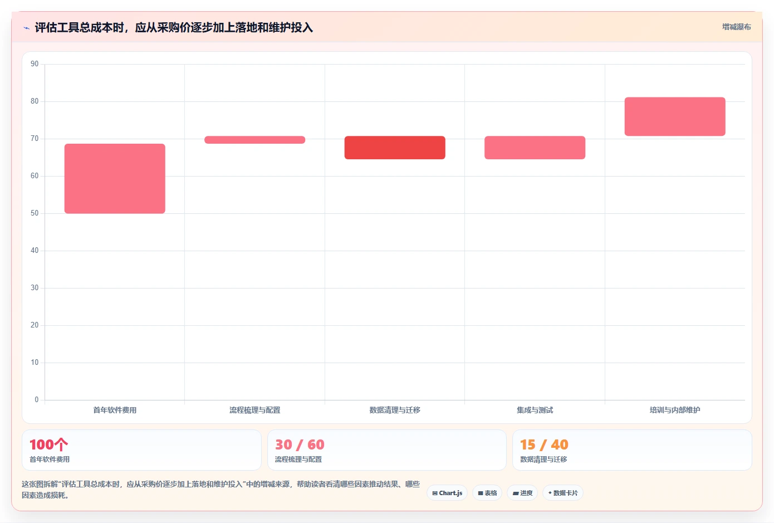This screenshot has height=523, width=774.
Task: Click the y-axis value 0
Action: tap(37, 400)
